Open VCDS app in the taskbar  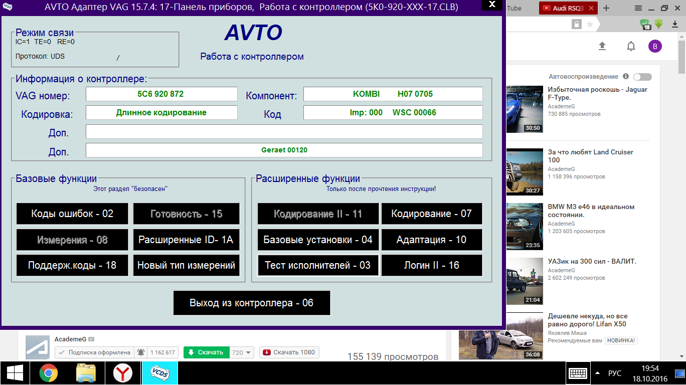click(x=159, y=373)
